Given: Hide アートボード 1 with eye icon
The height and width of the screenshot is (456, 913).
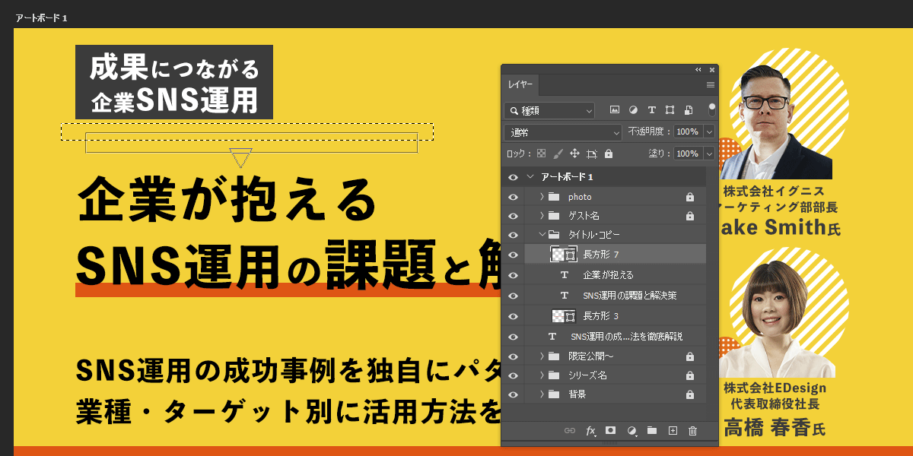Looking at the screenshot, I should pyautogui.click(x=513, y=177).
